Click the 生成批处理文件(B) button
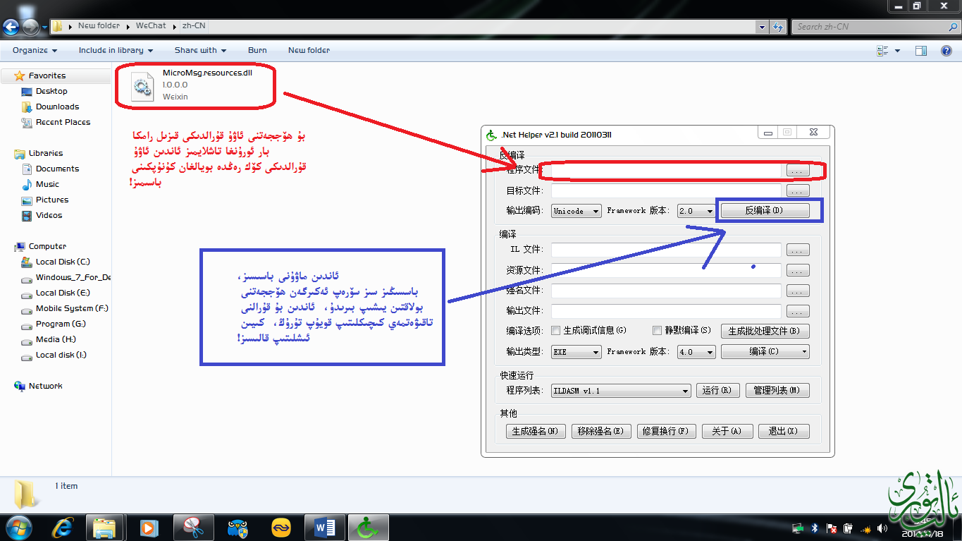The image size is (962, 541). (765, 331)
